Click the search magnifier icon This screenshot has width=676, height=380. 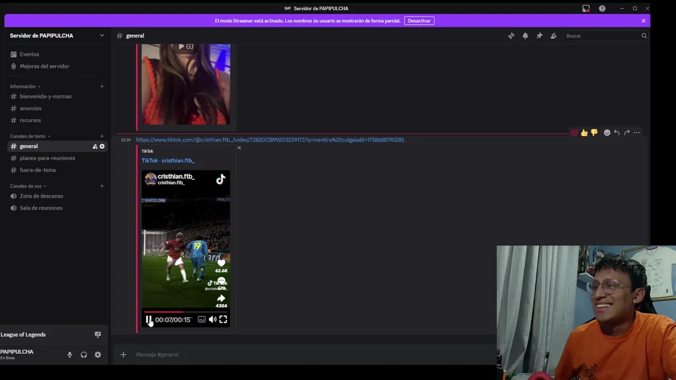click(644, 36)
